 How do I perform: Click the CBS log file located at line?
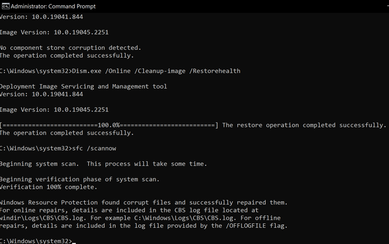129,210
